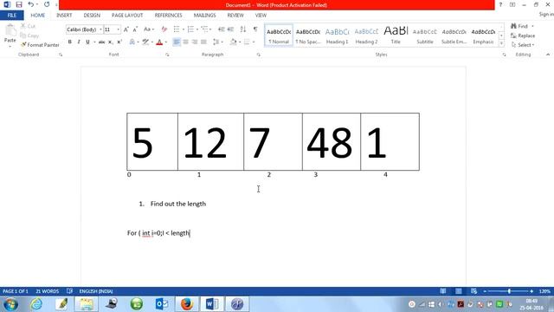Click the zoom slider handle
The width and height of the screenshot is (554, 312).
pos(509,291)
